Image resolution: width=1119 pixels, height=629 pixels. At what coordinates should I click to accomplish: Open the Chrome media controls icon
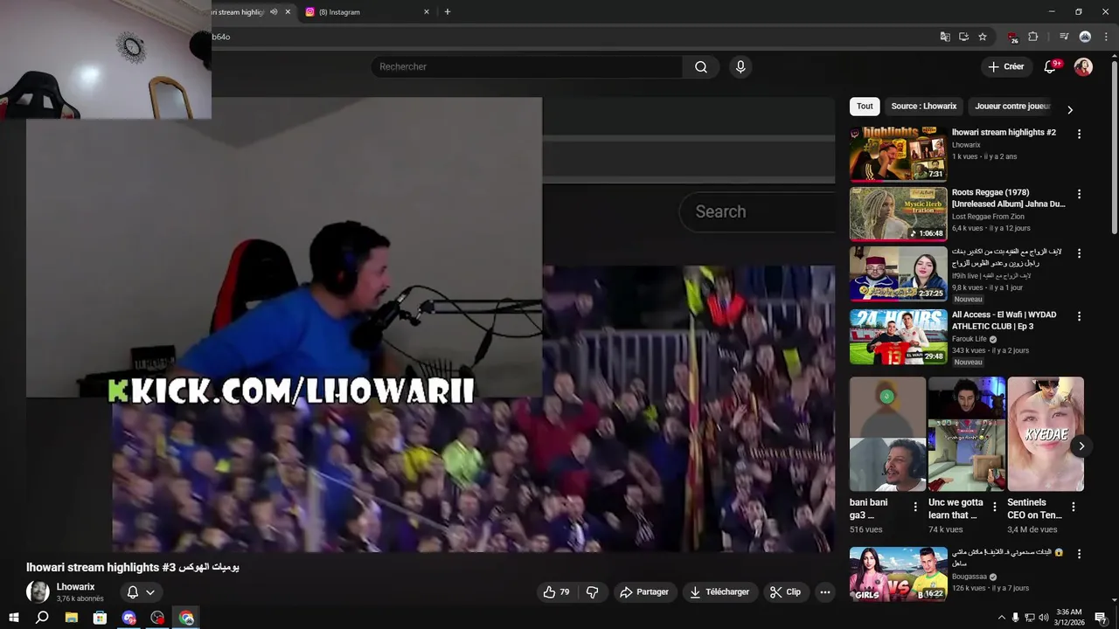[1064, 37]
